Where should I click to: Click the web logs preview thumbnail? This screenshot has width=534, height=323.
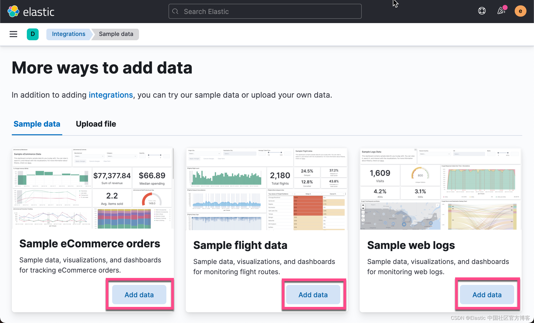click(440, 189)
